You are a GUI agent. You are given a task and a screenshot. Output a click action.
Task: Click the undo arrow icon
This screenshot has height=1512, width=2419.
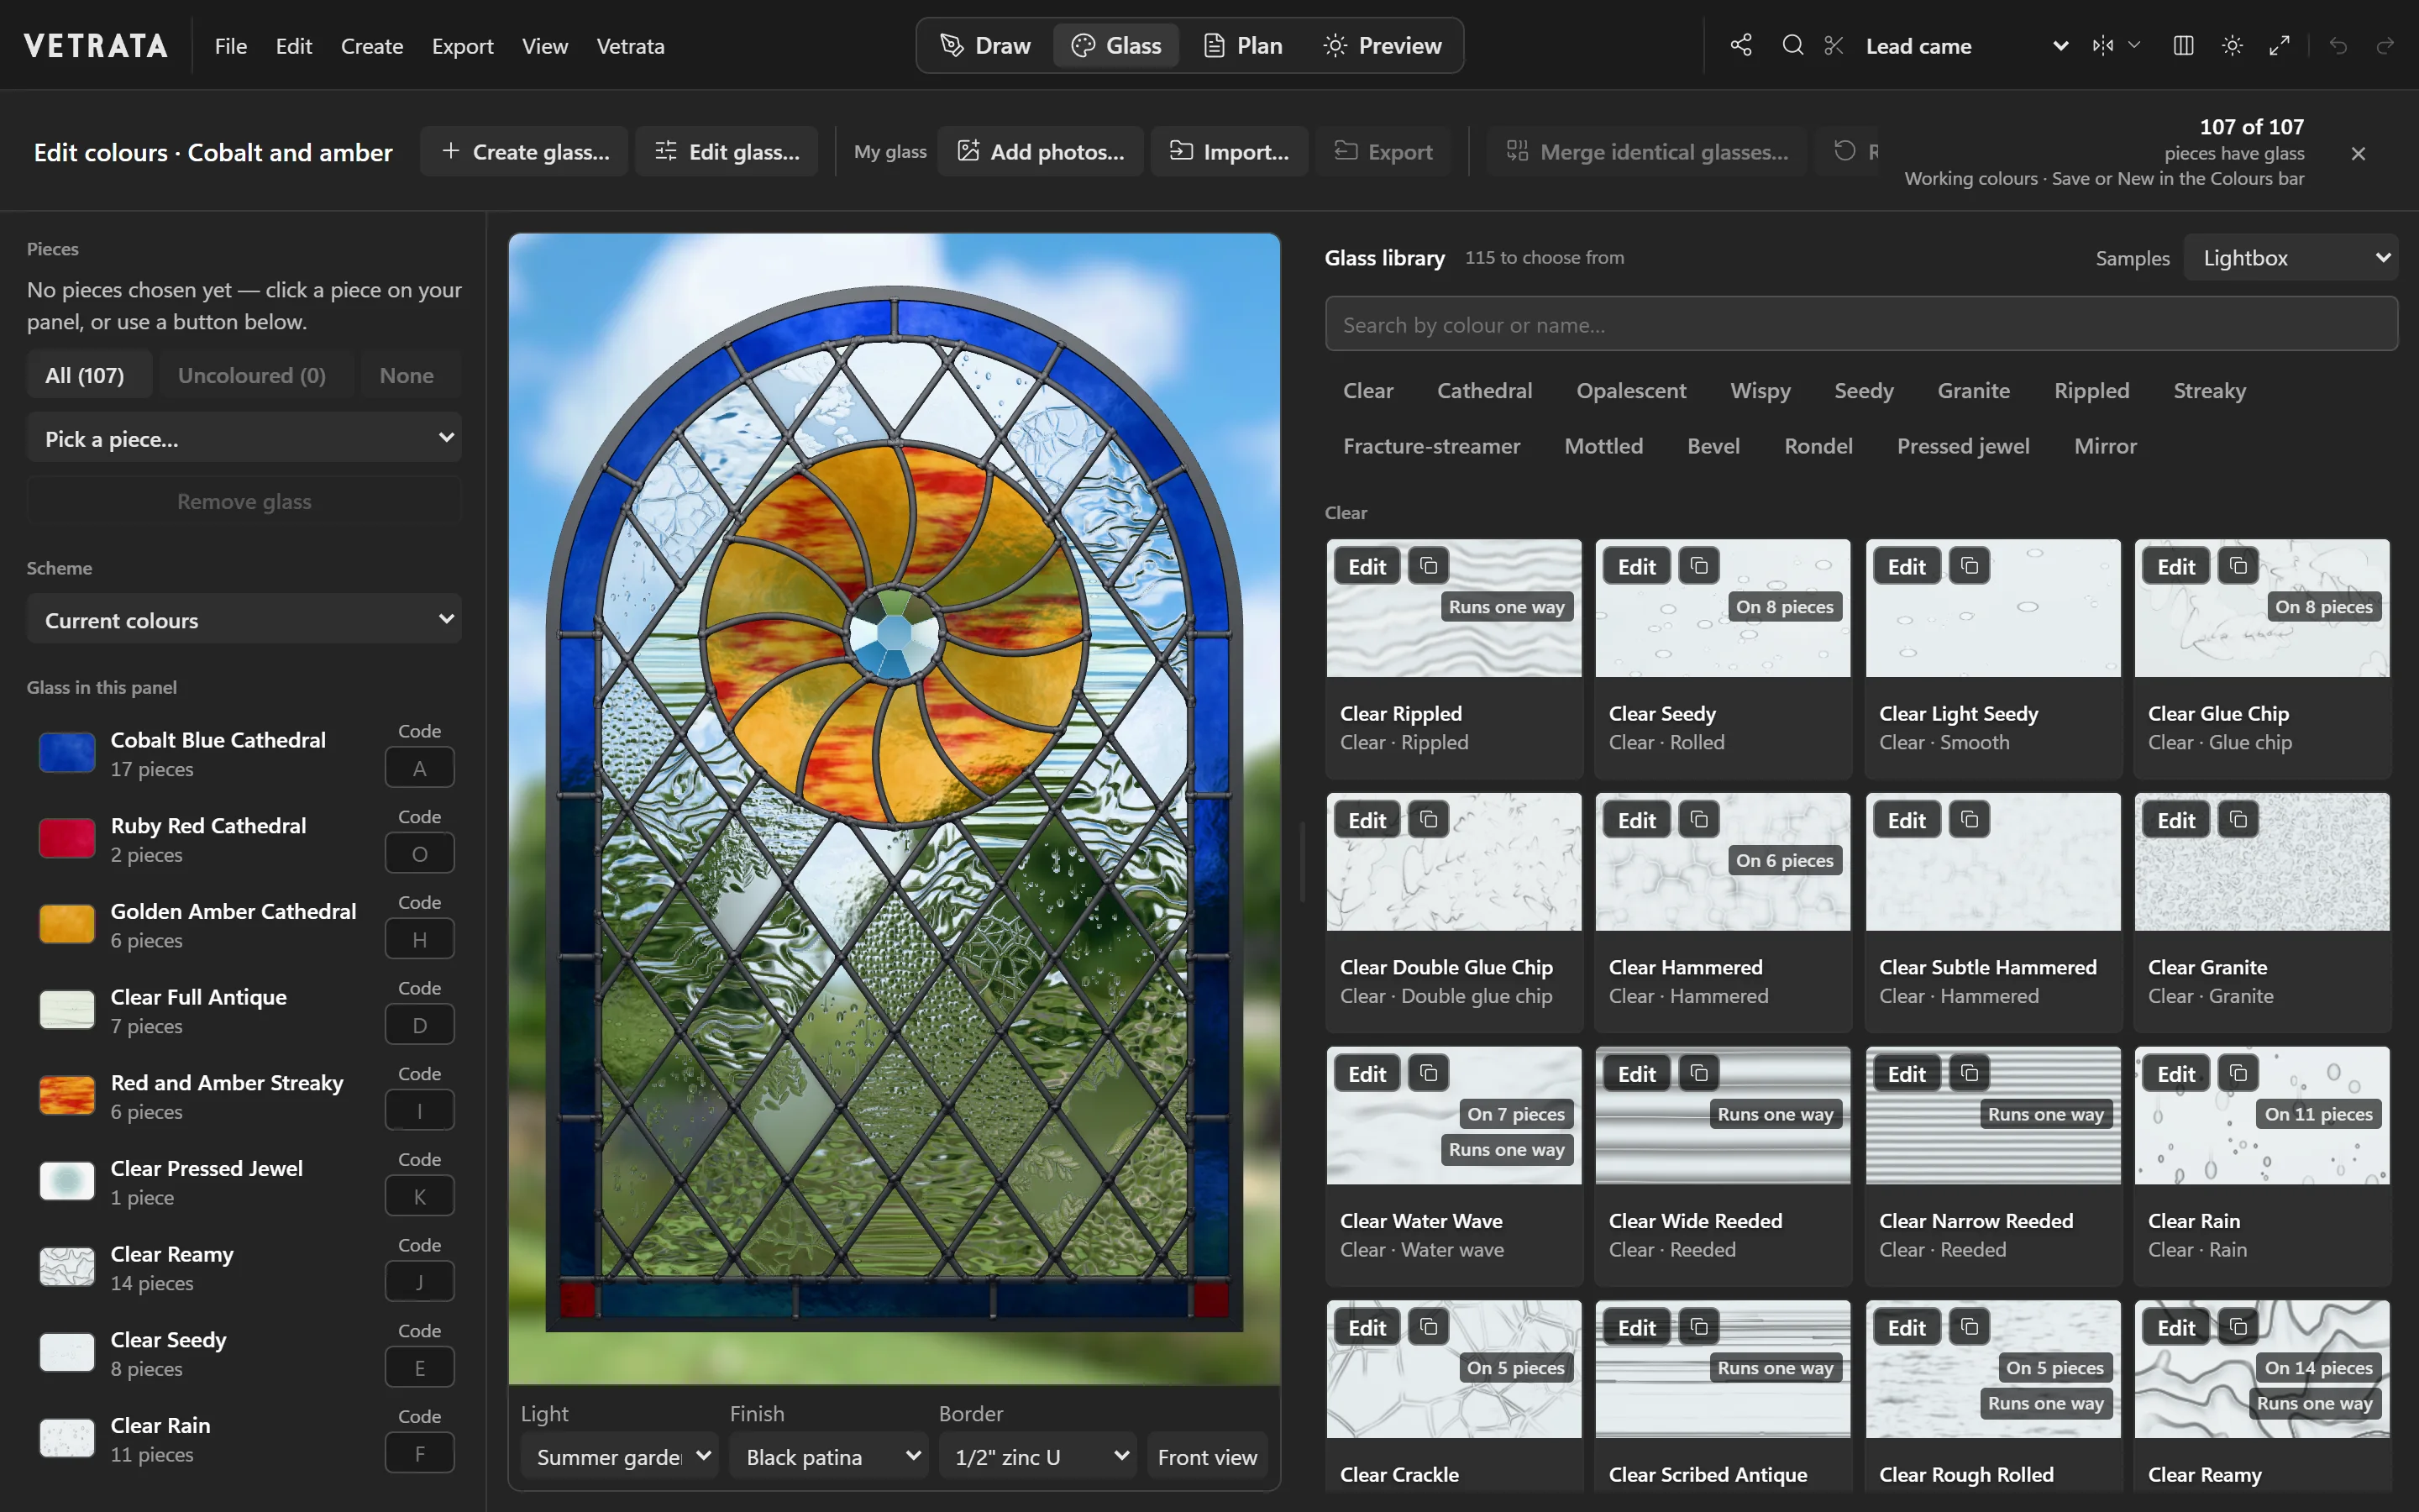tap(2338, 45)
